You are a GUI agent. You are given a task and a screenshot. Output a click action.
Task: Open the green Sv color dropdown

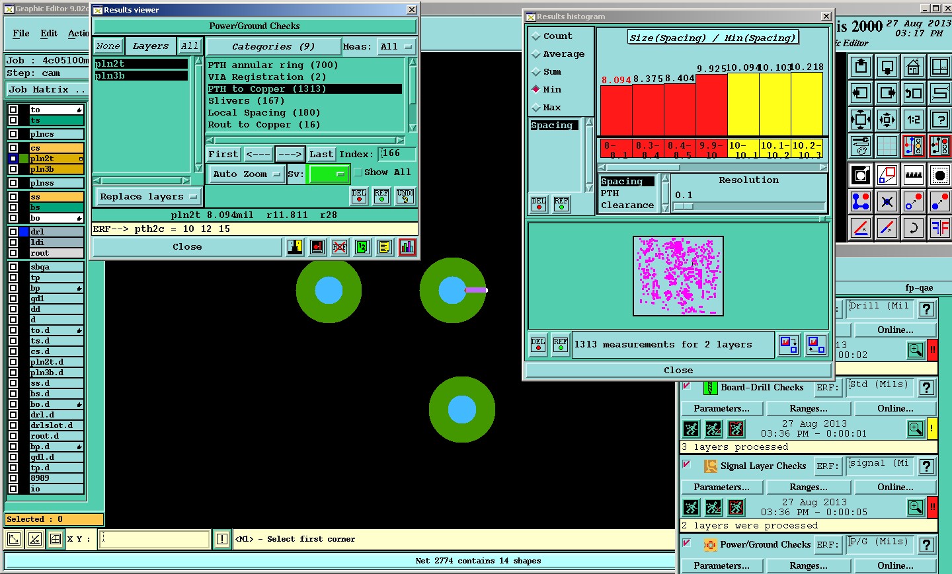329,174
